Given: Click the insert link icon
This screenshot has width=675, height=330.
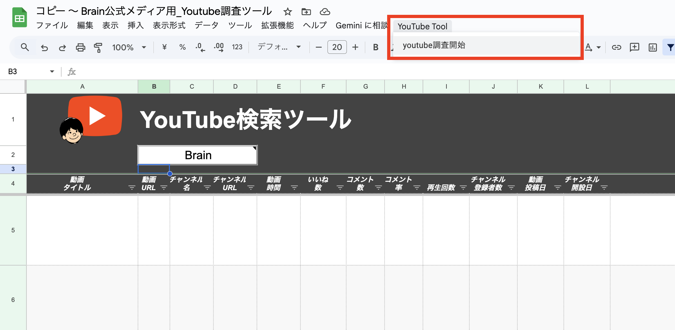Looking at the screenshot, I should (x=616, y=47).
